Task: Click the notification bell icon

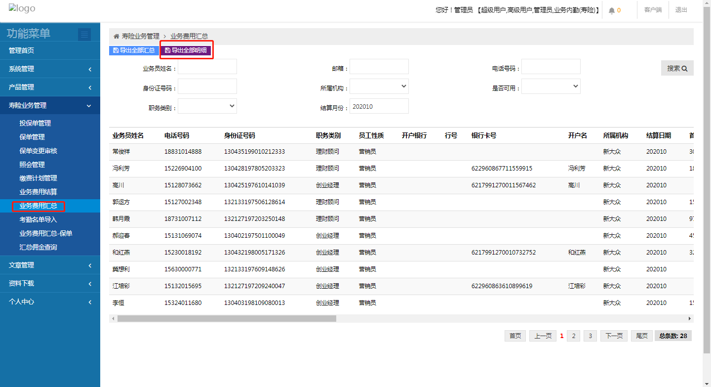Action: pyautogui.click(x=612, y=10)
